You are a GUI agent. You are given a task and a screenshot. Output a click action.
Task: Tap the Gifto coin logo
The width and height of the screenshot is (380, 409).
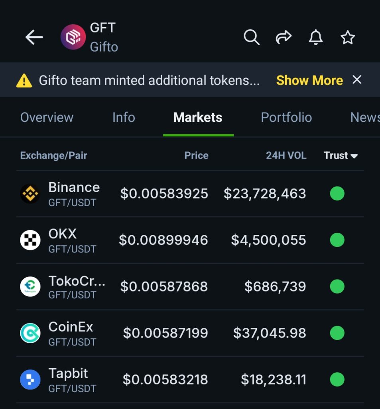tap(73, 37)
